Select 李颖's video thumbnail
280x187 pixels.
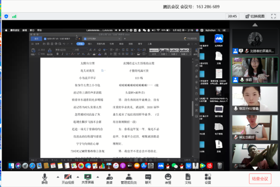[x=255, y=70]
